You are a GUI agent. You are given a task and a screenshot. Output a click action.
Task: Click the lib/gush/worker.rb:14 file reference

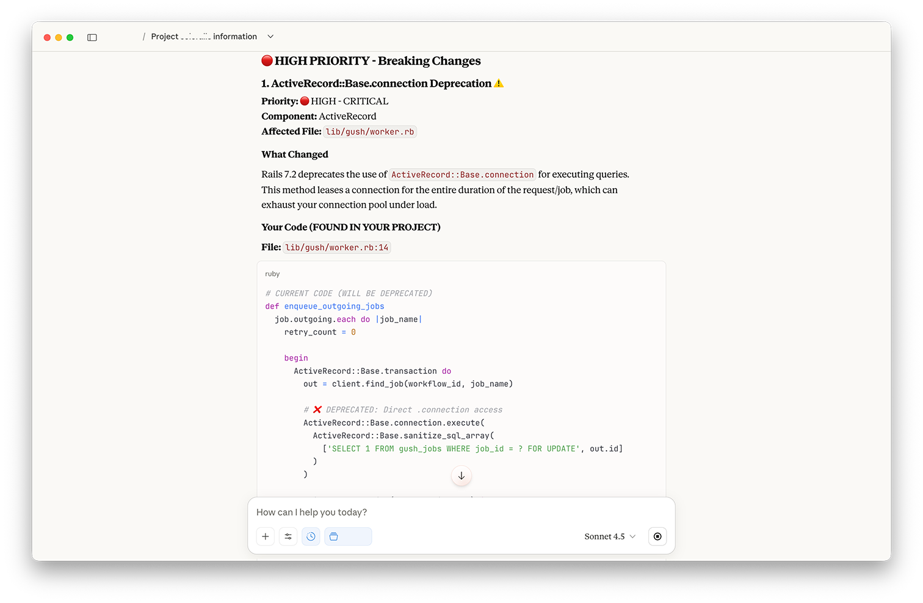[x=336, y=247]
